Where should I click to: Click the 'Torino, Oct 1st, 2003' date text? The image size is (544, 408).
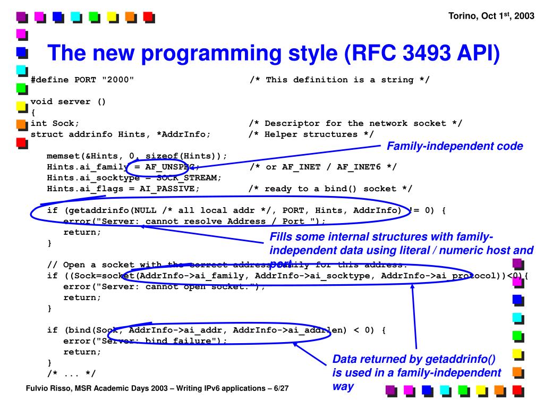click(x=491, y=16)
